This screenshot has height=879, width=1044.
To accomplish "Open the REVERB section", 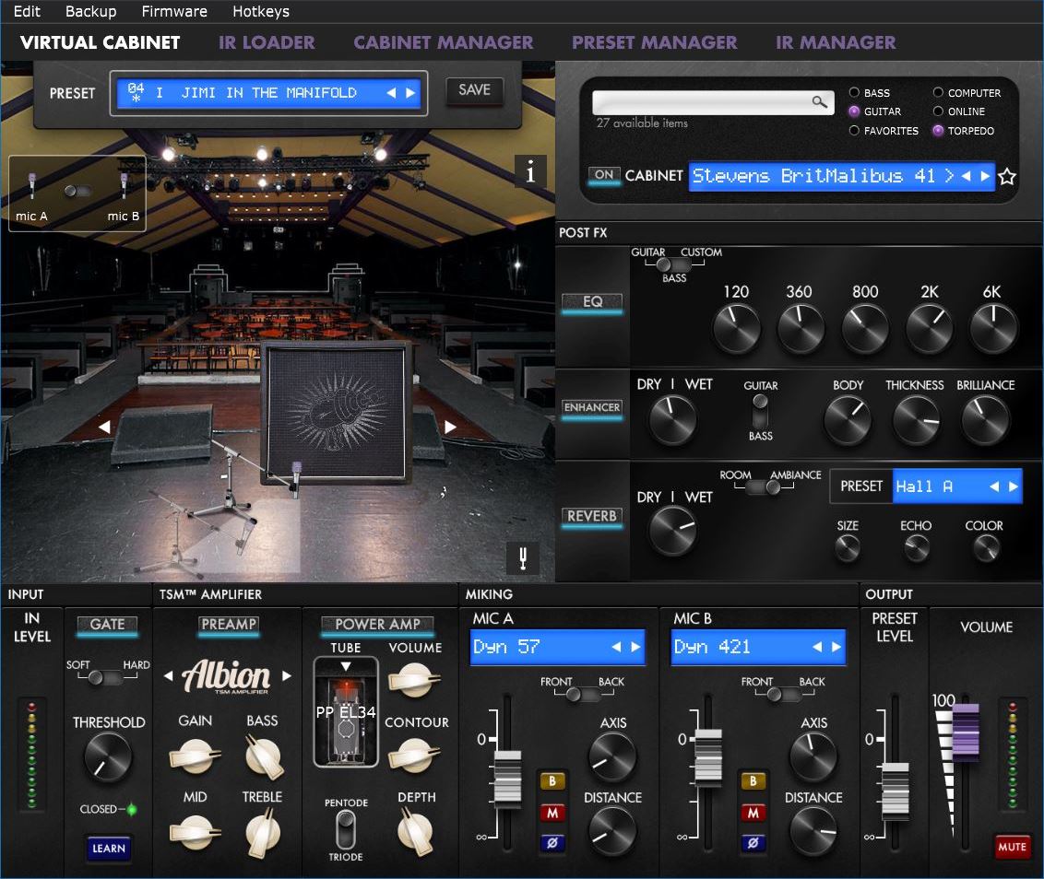I will click(591, 518).
